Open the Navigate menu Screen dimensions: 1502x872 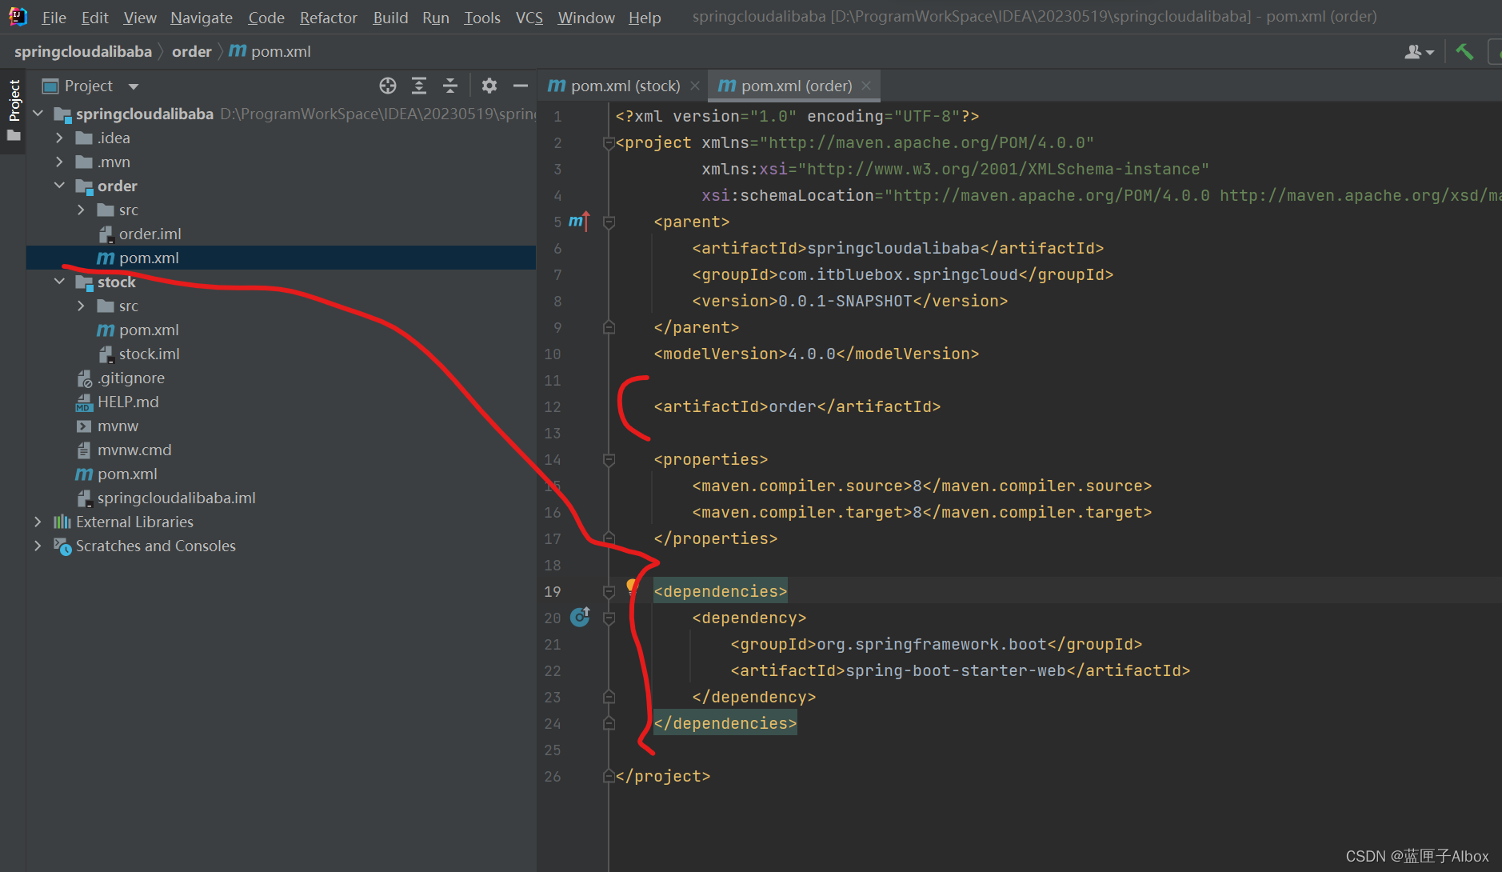(202, 18)
